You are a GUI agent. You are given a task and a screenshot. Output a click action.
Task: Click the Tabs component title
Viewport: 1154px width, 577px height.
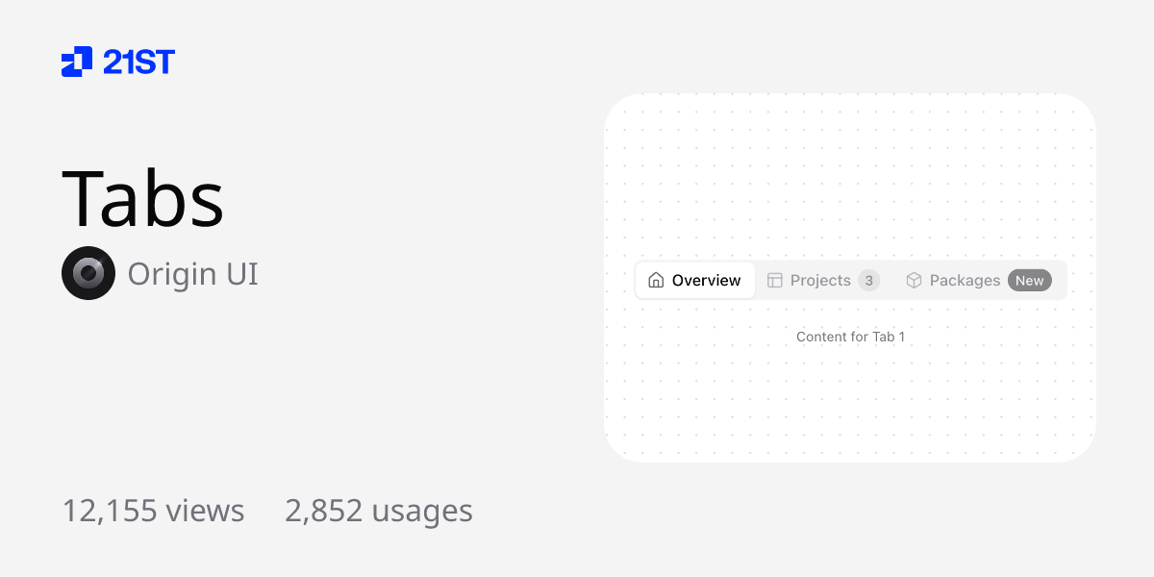point(142,197)
